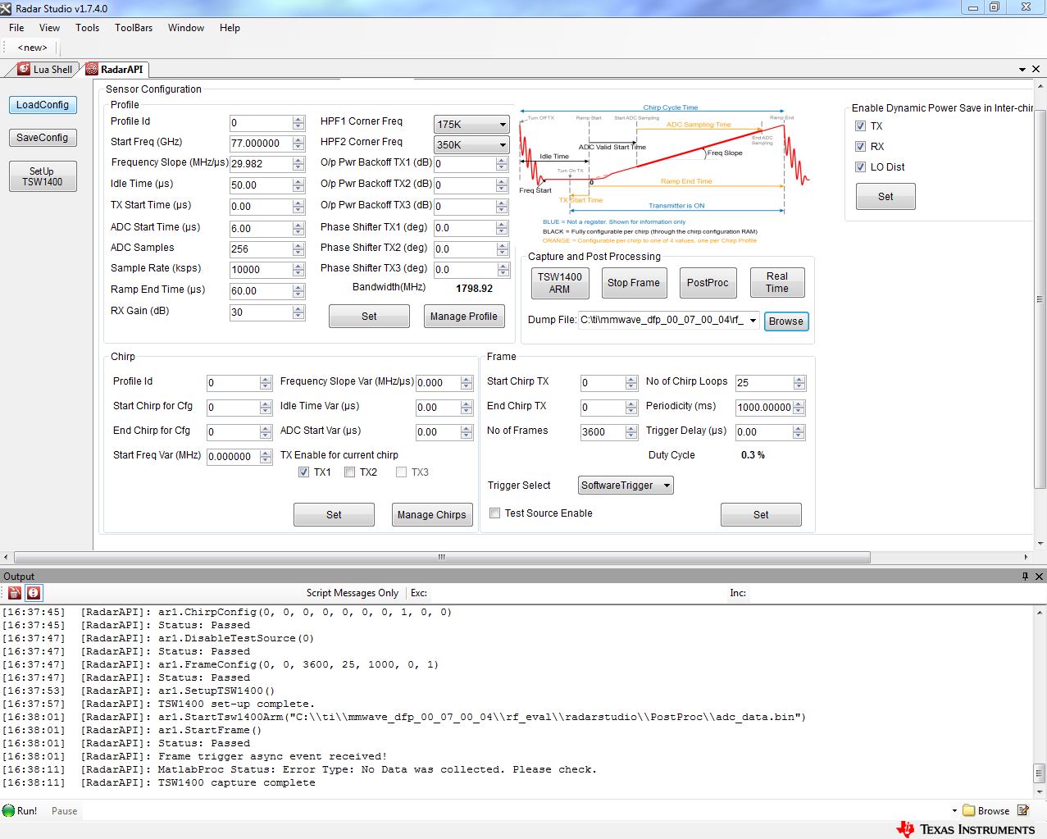Click Set button in Chirp section

(334, 515)
